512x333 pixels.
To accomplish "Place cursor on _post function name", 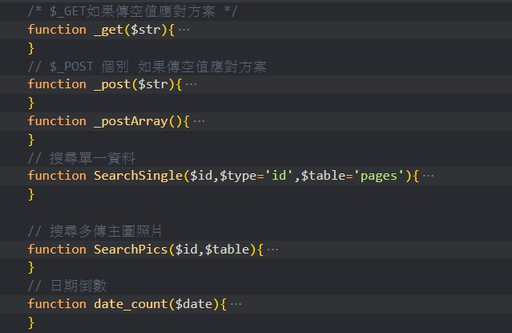I will tap(112, 84).
